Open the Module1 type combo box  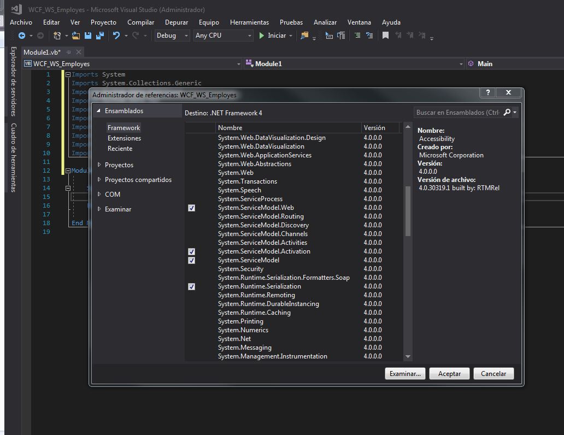coord(354,64)
